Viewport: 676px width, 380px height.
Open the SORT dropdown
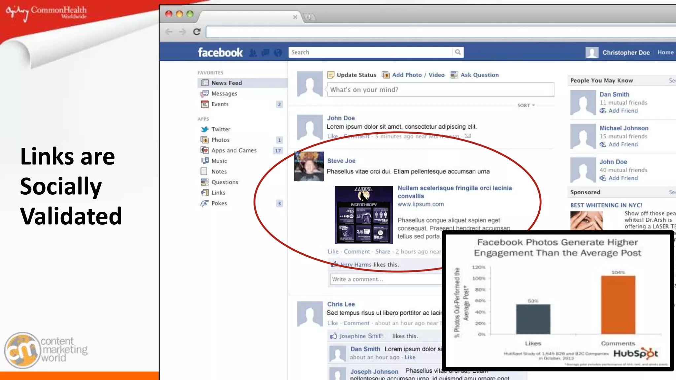click(526, 106)
